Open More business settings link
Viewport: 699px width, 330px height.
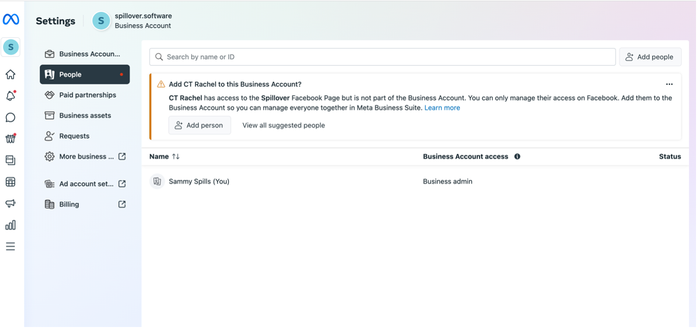(84, 156)
